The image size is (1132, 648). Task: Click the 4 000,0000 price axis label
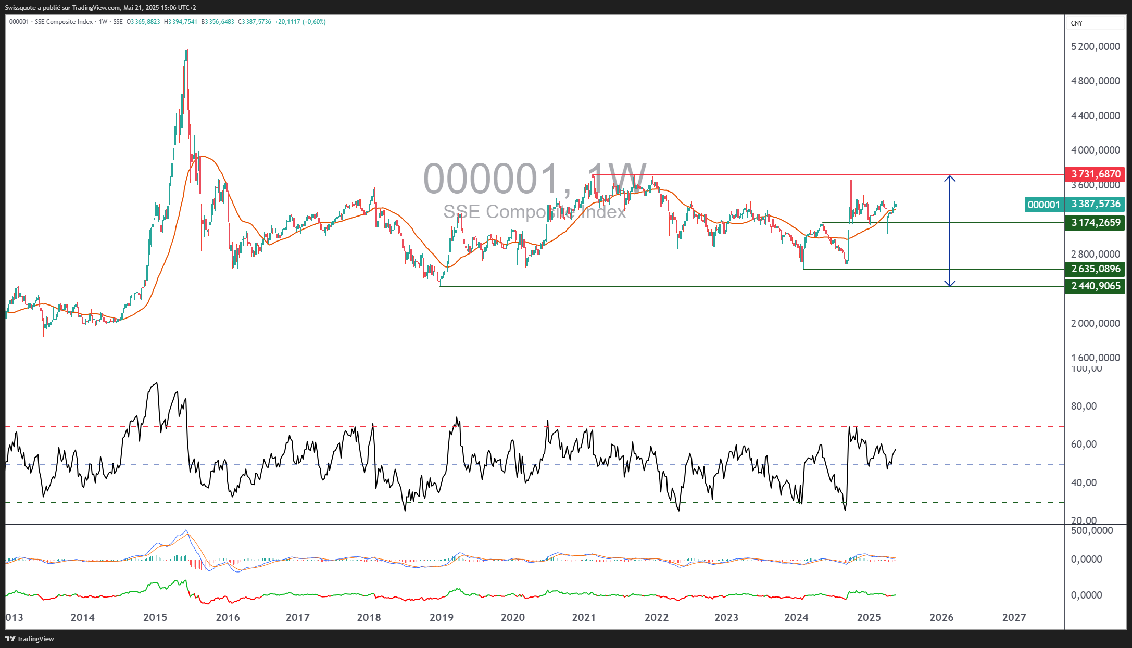coord(1096,150)
